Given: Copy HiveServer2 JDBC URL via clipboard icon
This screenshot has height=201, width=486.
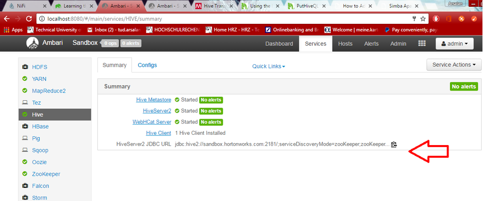Looking at the screenshot, I should coord(394,145).
